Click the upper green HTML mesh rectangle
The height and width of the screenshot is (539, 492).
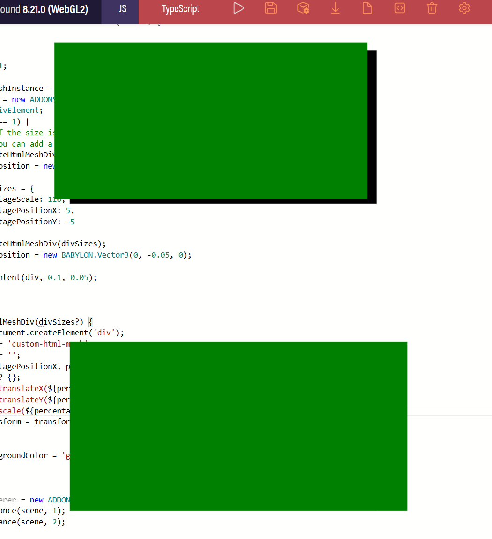click(x=211, y=121)
